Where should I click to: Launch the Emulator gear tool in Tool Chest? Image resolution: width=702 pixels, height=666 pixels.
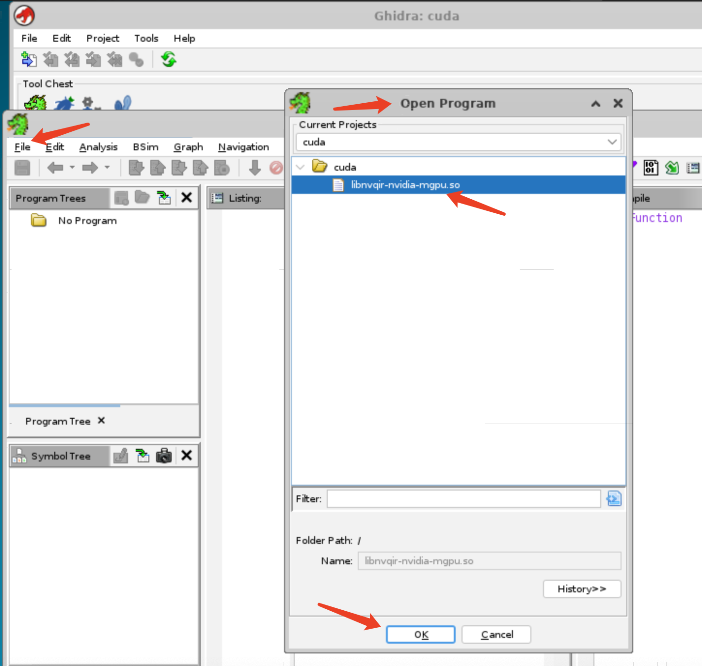90,103
